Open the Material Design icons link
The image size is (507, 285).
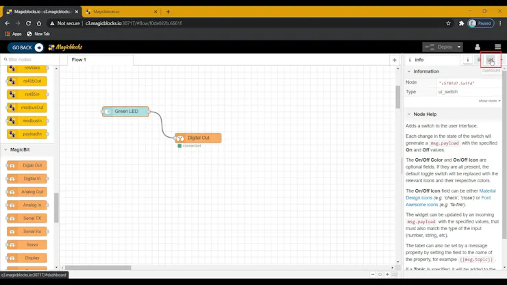coord(450,194)
